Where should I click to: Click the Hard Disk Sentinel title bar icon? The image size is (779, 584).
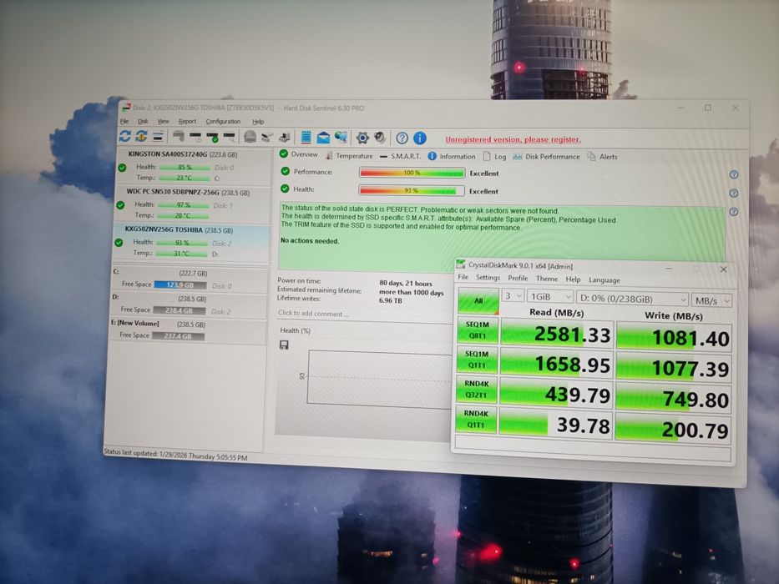pos(126,108)
